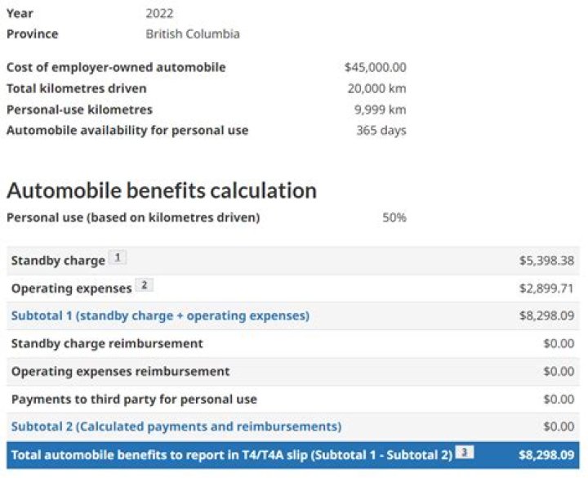Click the Automobile benefits calculation heading
588x478 pixels.
point(162,190)
